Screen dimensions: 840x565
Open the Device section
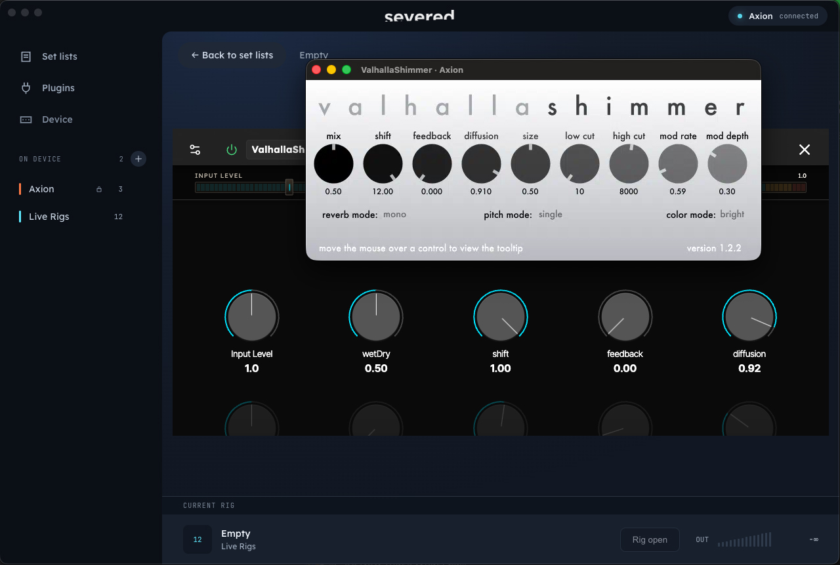point(47,119)
